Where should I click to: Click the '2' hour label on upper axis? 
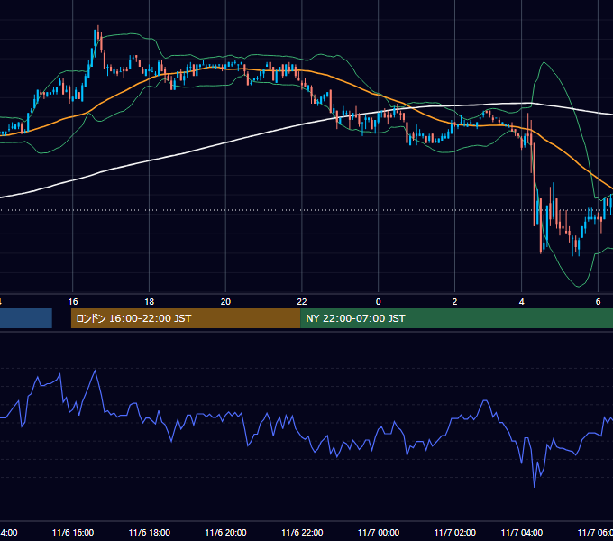pos(454,302)
